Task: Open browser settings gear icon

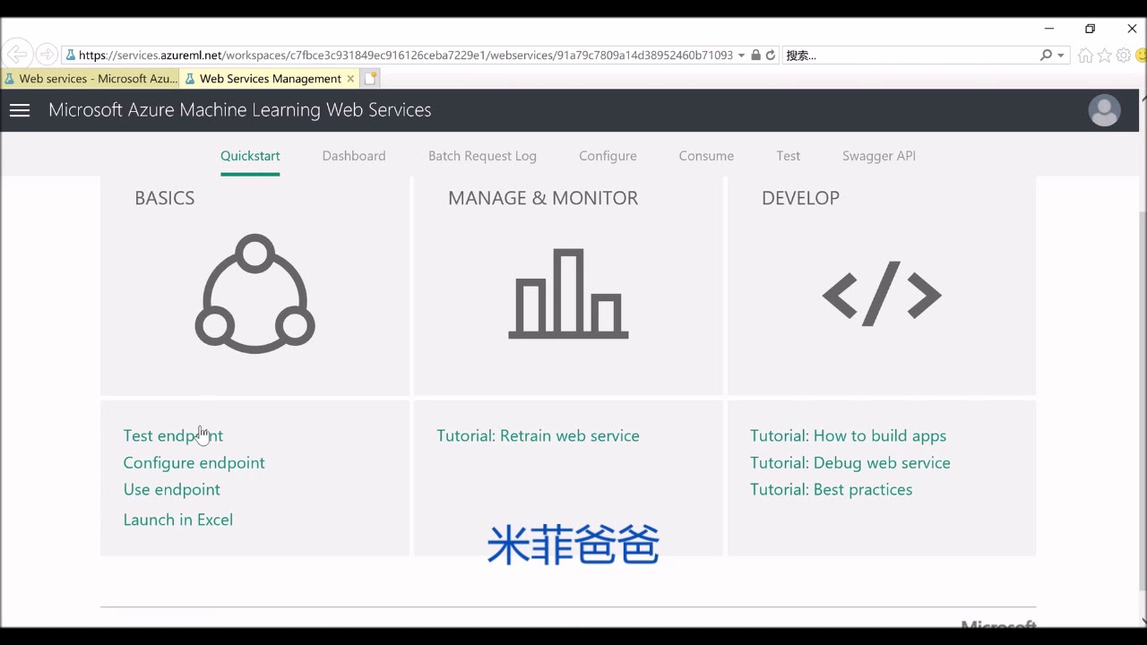Action: (x=1124, y=56)
